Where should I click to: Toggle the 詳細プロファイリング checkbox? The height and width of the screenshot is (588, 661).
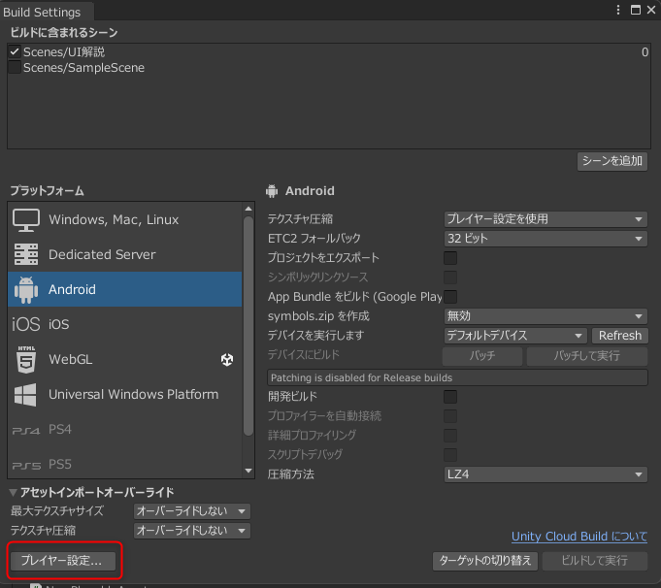pyautogui.click(x=450, y=436)
